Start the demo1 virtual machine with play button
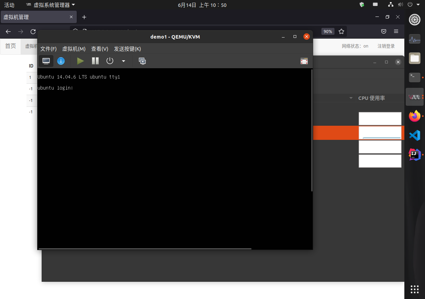The width and height of the screenshot is (425, 299). click(81, 61)
